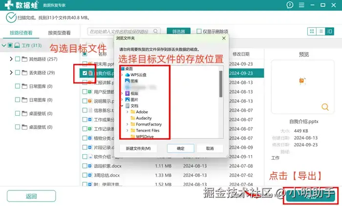Click the Adobe folder icon
Image resolution: width=342 pixels, height=206 pixels.
(x=132, y=112)
